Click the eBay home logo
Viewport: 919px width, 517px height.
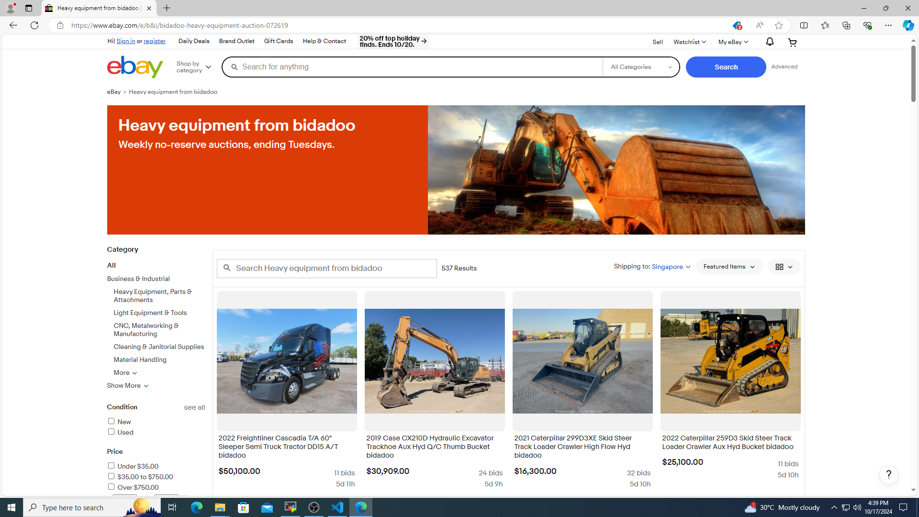[x=135, y=67]
